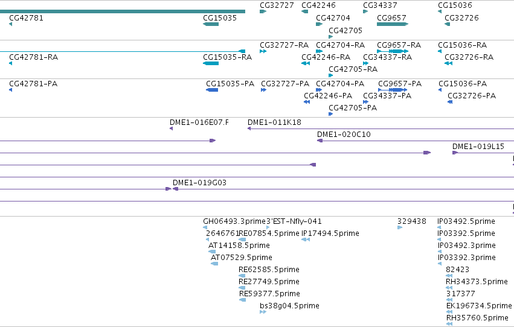
Task: Click protein CG9657-PA label
Action: click(400, 83)
